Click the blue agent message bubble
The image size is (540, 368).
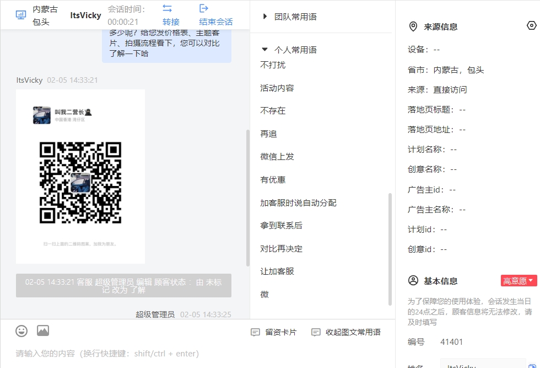[166, 46]
